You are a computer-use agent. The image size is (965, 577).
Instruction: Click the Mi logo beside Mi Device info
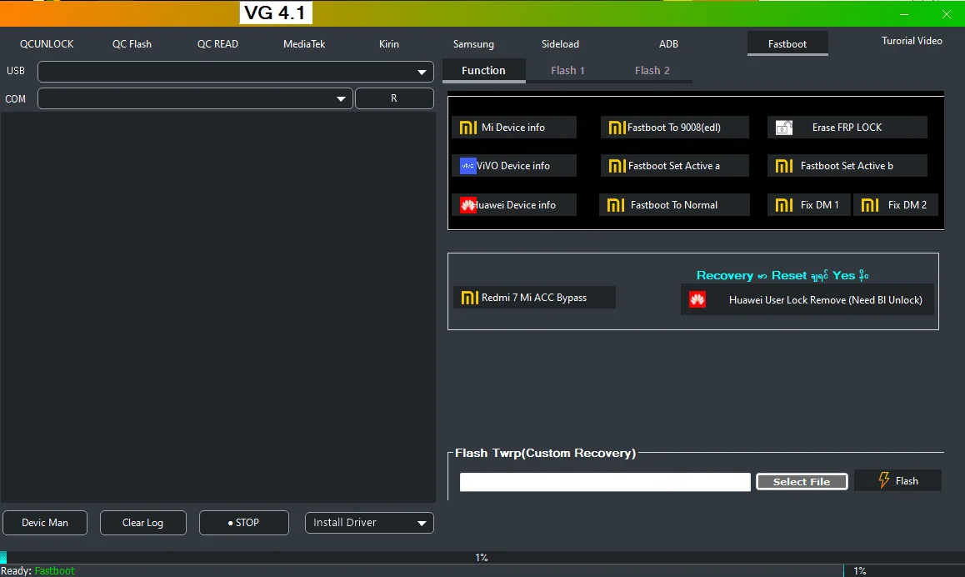(468, 128)
